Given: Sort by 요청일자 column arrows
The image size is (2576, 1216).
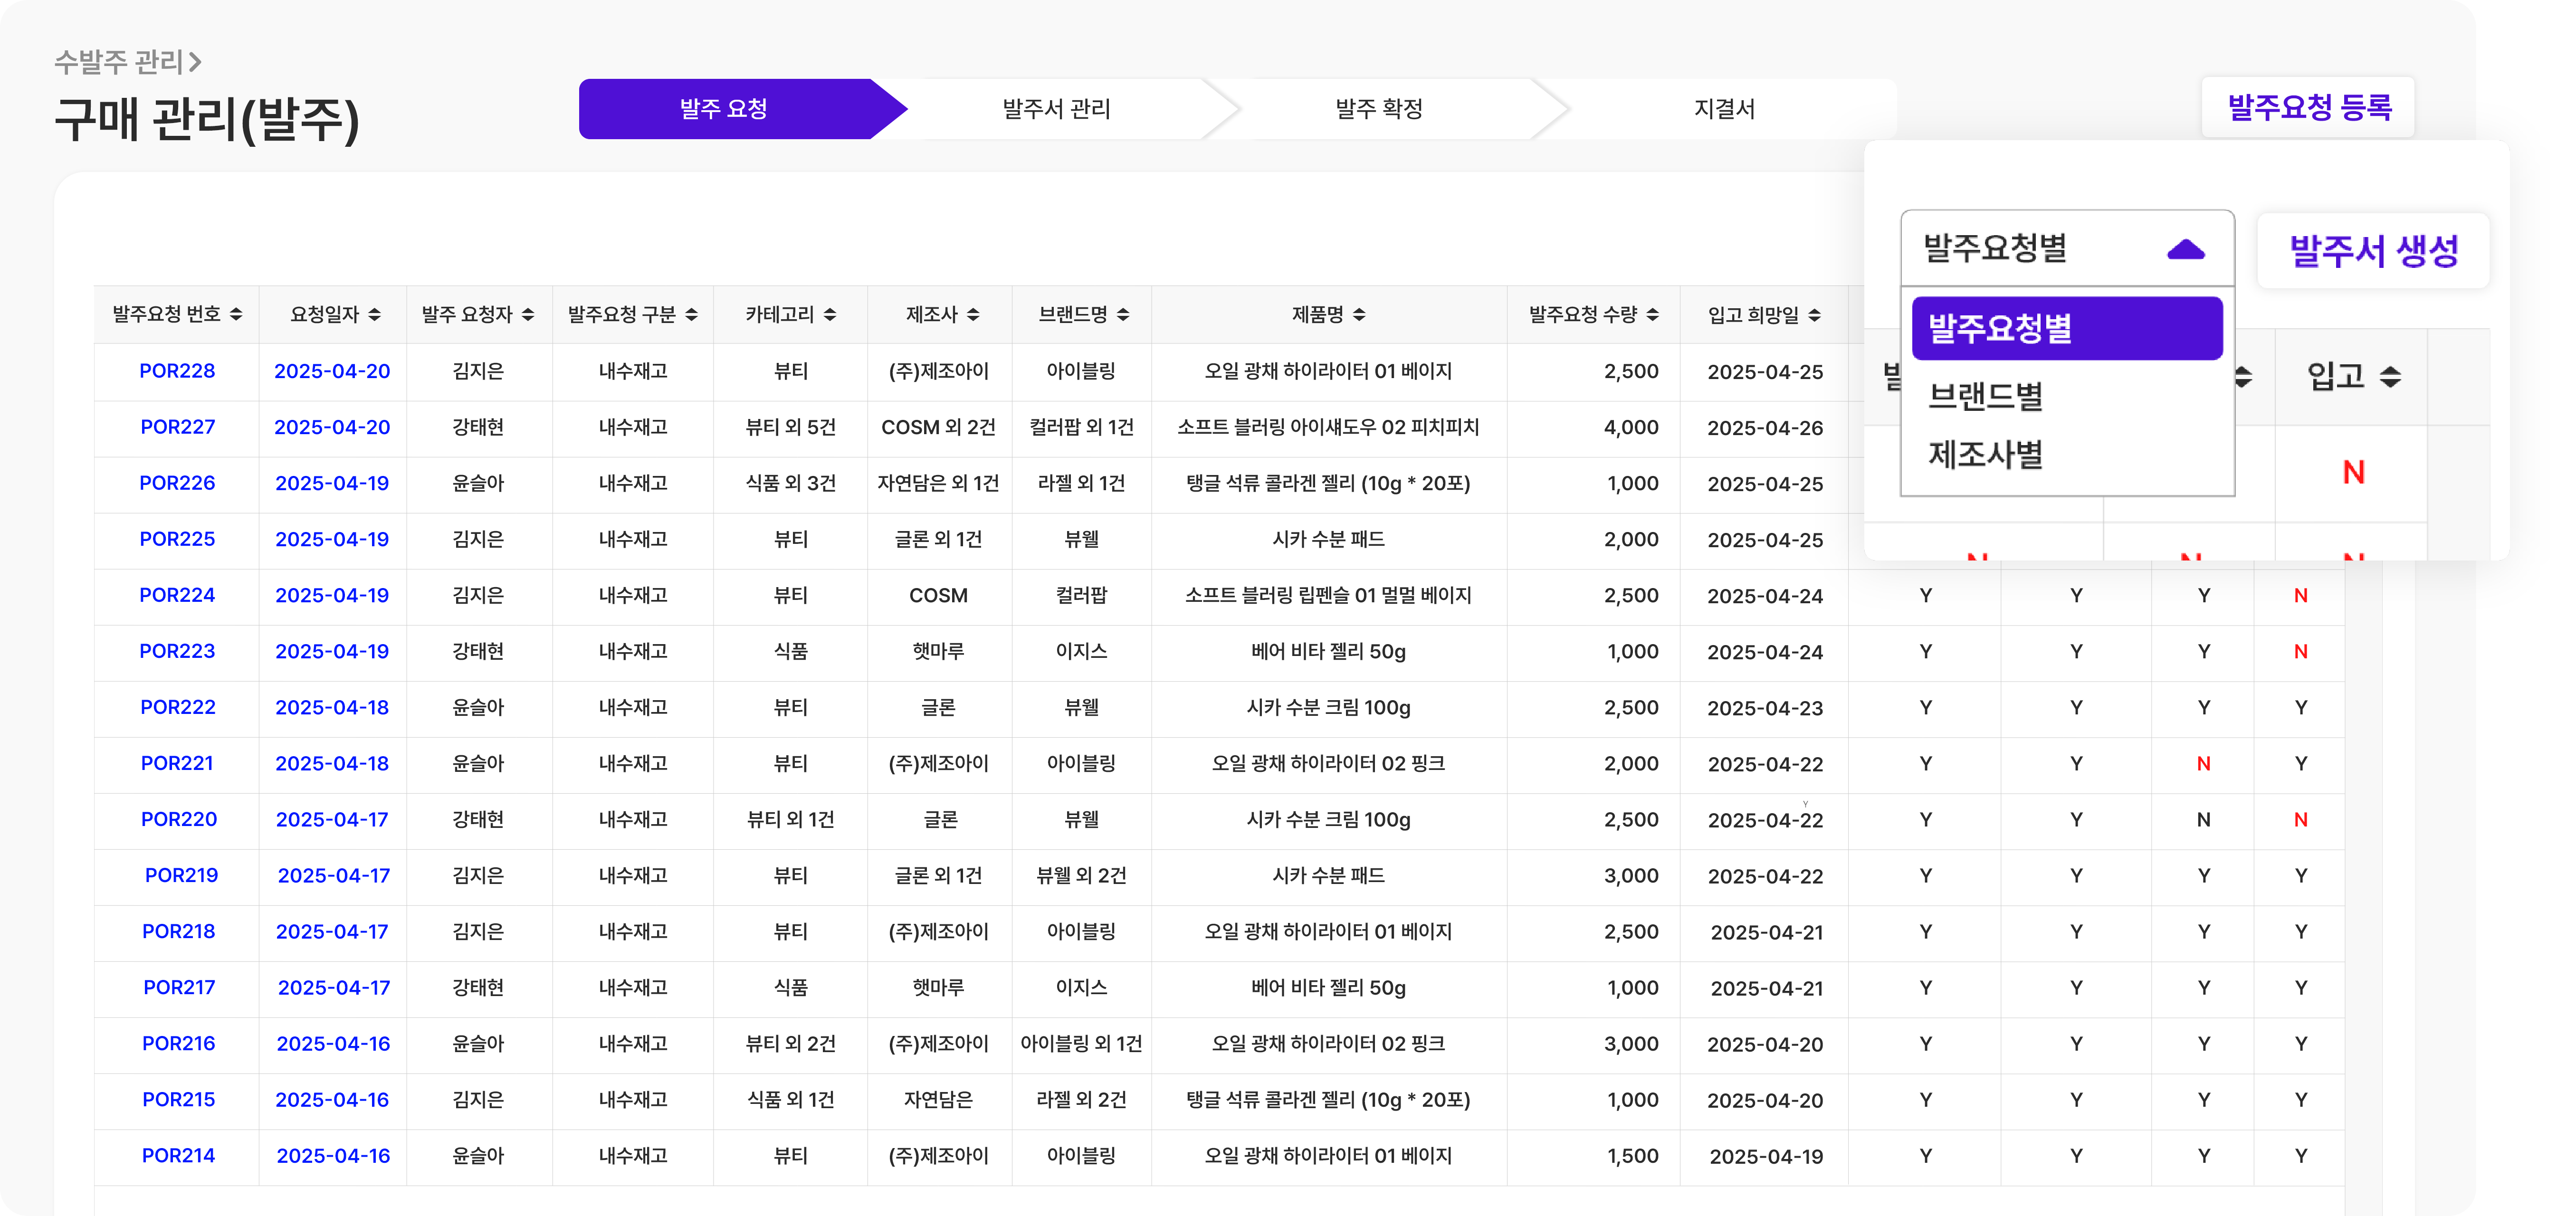Looking at the screenshot, I should (x=374, y=315).
